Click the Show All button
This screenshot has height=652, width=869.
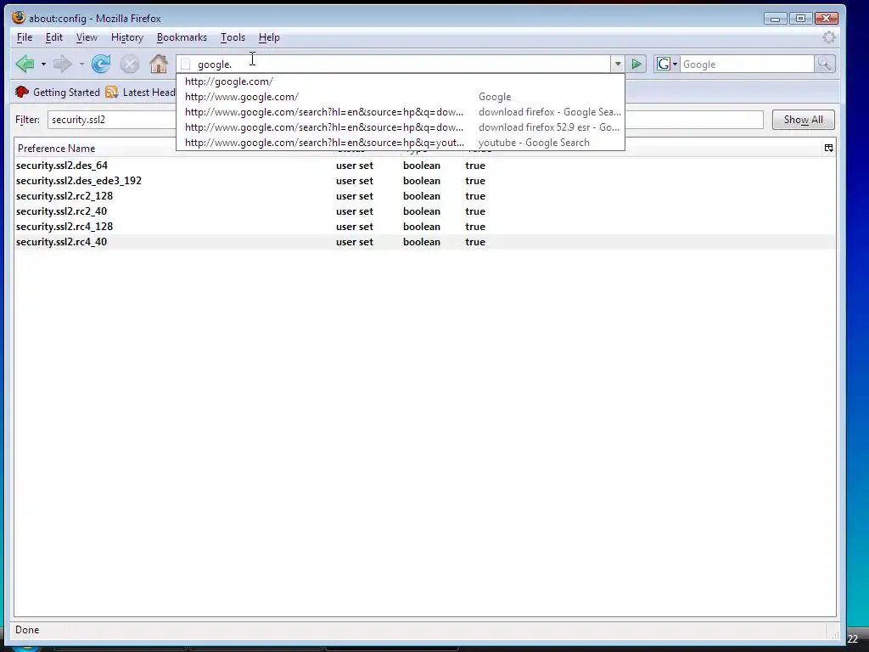pyautogui.click(x=803, y=120)
